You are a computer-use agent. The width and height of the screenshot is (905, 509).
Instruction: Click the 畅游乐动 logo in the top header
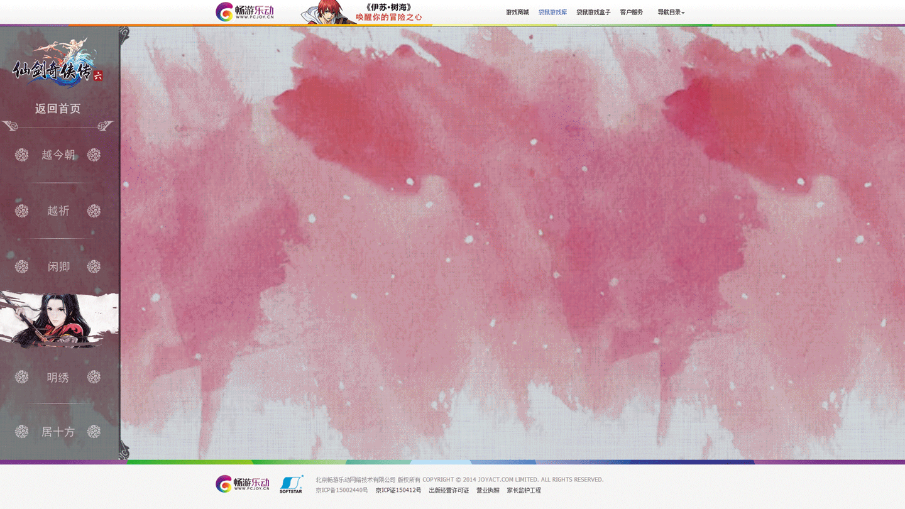(244, 12)
